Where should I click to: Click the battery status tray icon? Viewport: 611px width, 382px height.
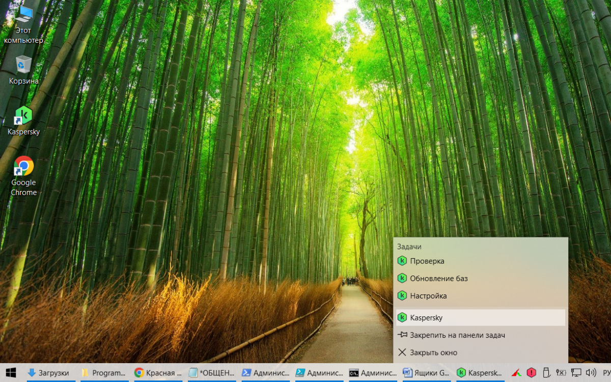561,373
